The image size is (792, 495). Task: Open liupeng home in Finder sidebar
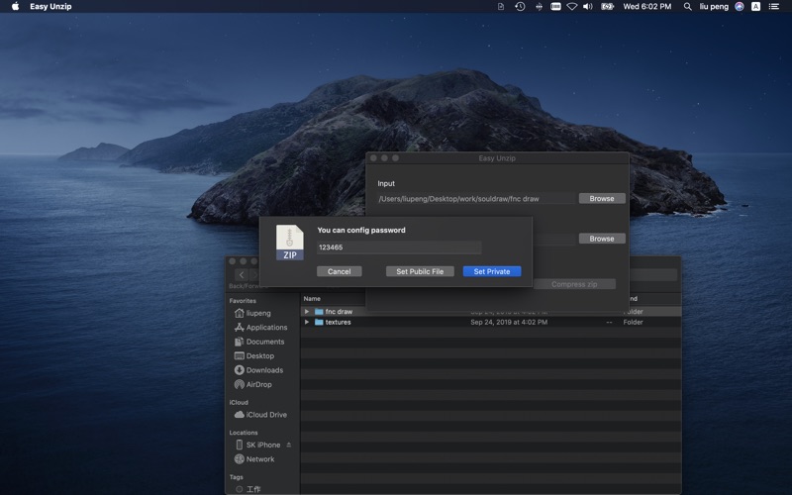tap(258, 313)
